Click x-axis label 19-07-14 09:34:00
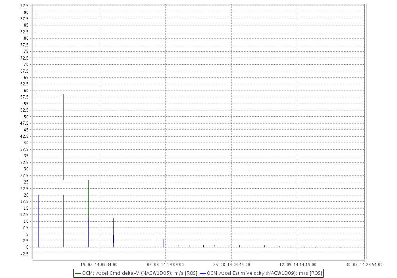397x278 pixels. coord(99,264)
